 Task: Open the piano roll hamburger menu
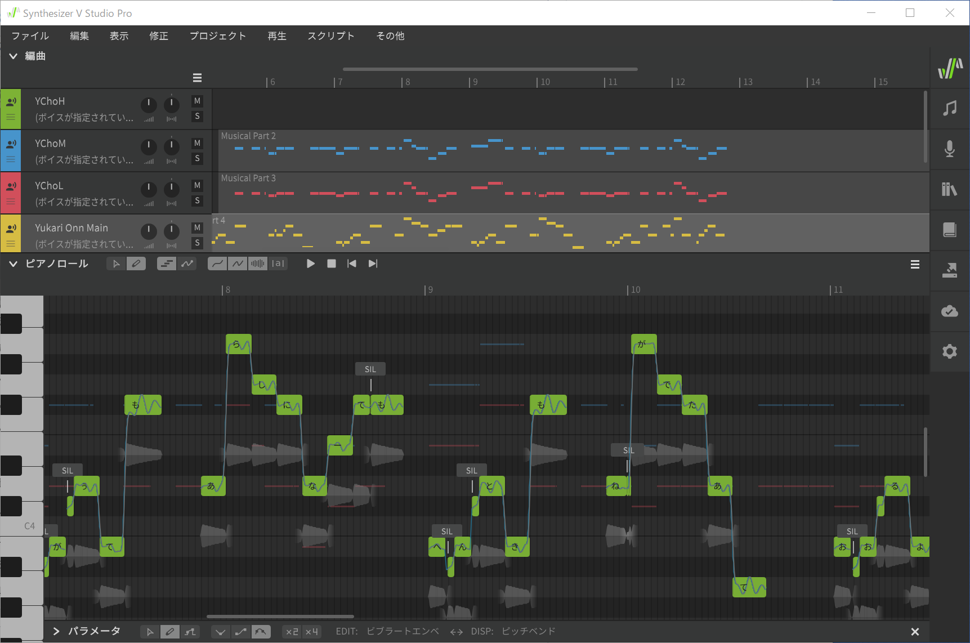[x=915, y=265]
